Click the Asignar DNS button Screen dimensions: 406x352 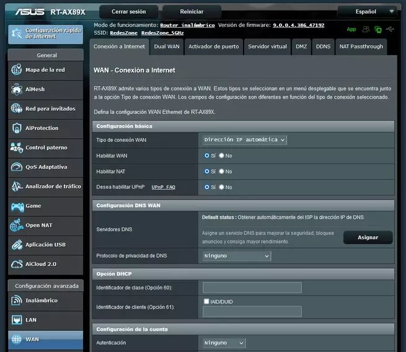click(368, 237)
